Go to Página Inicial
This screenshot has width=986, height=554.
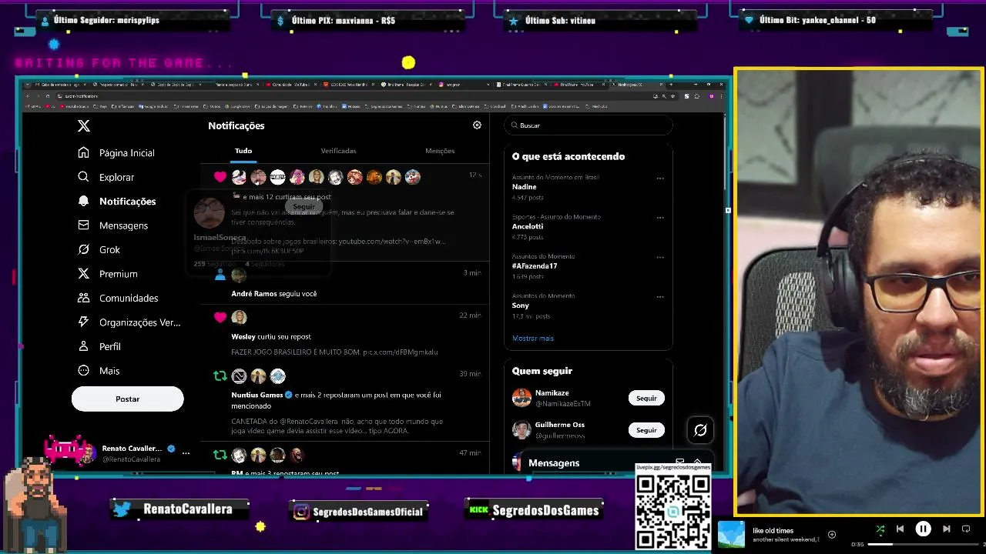(x=117, y=153)
